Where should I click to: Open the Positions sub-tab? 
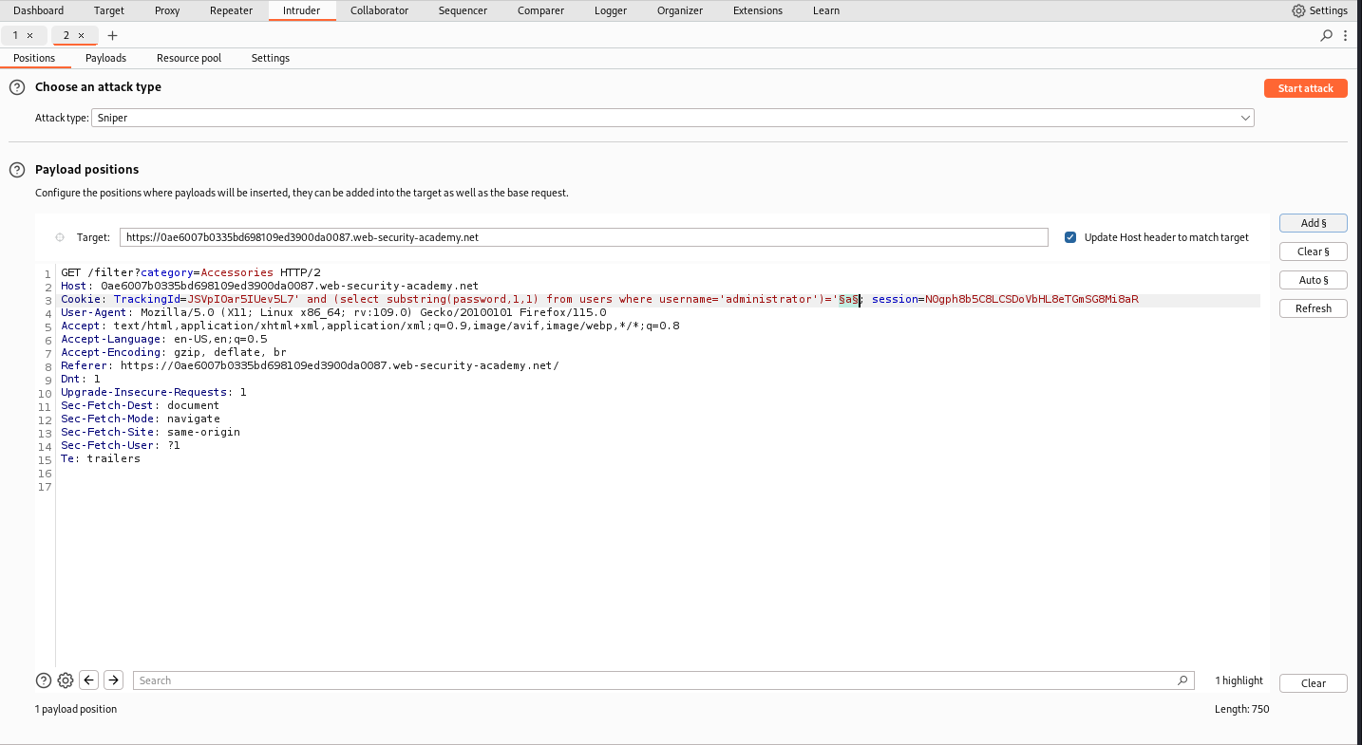click(34, 58)
